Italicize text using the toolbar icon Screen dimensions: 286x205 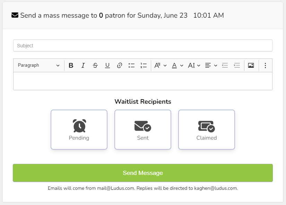pyautogui.click(x=83, y=65)
